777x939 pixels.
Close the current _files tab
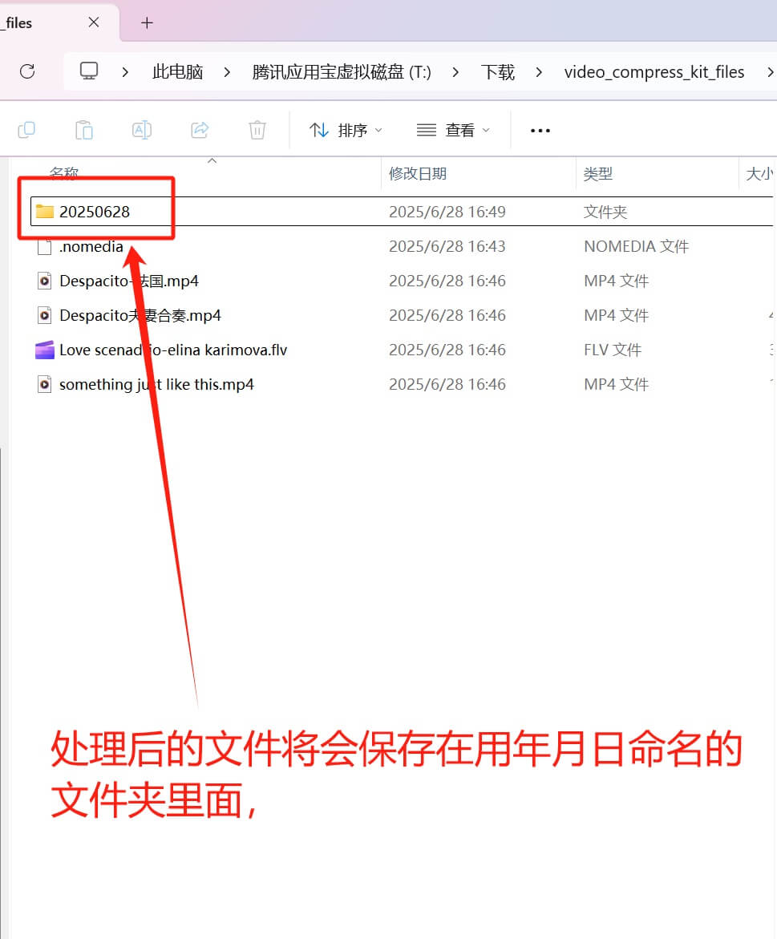(94, 22)
